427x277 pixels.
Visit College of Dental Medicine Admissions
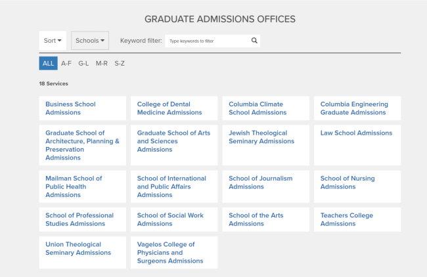click(169, 108)
